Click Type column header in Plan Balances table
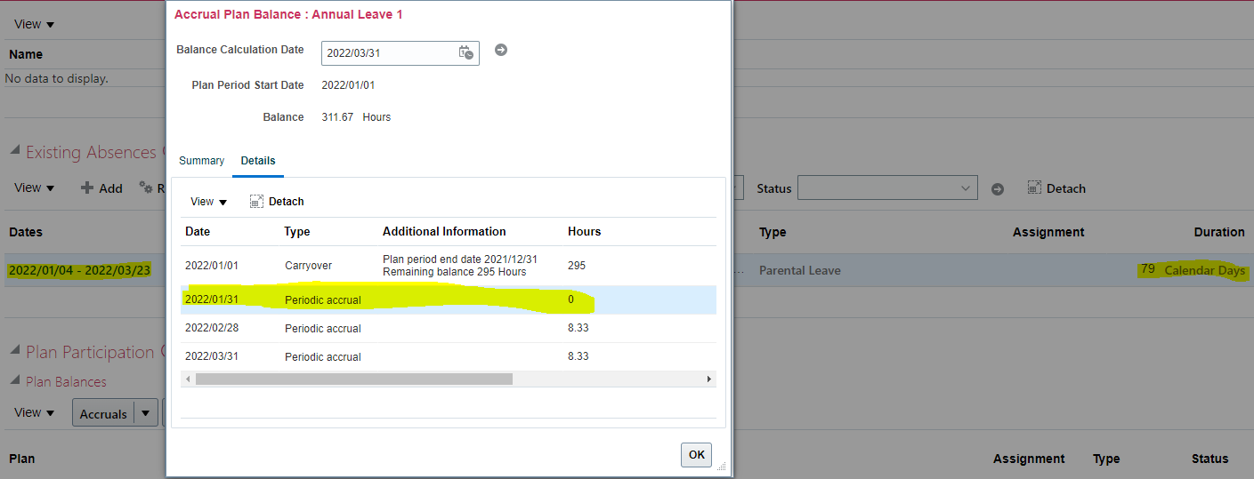 point(1106,459)
